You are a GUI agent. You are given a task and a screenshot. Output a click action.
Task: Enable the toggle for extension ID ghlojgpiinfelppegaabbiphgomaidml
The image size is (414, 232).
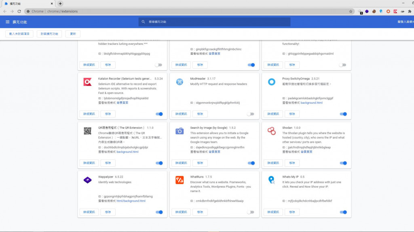[x=342, y=65]
